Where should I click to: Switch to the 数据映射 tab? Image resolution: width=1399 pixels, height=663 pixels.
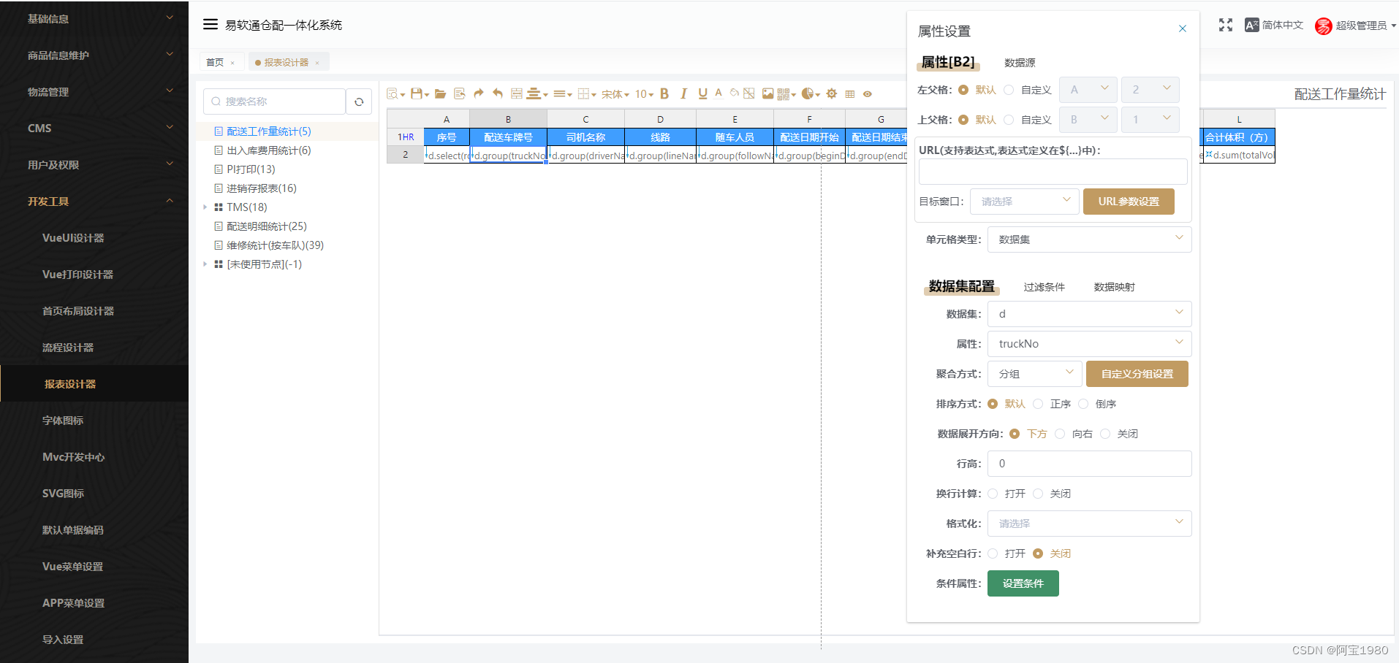1114,287
